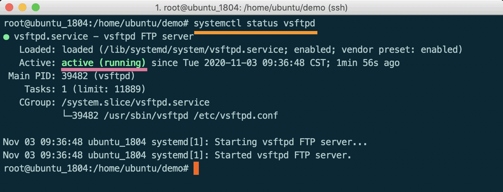Image resolution: width=503 pixels, height=192 pixels.
Task: Click the green status dot before vsftpd.service
Action: tap(6, 37)
